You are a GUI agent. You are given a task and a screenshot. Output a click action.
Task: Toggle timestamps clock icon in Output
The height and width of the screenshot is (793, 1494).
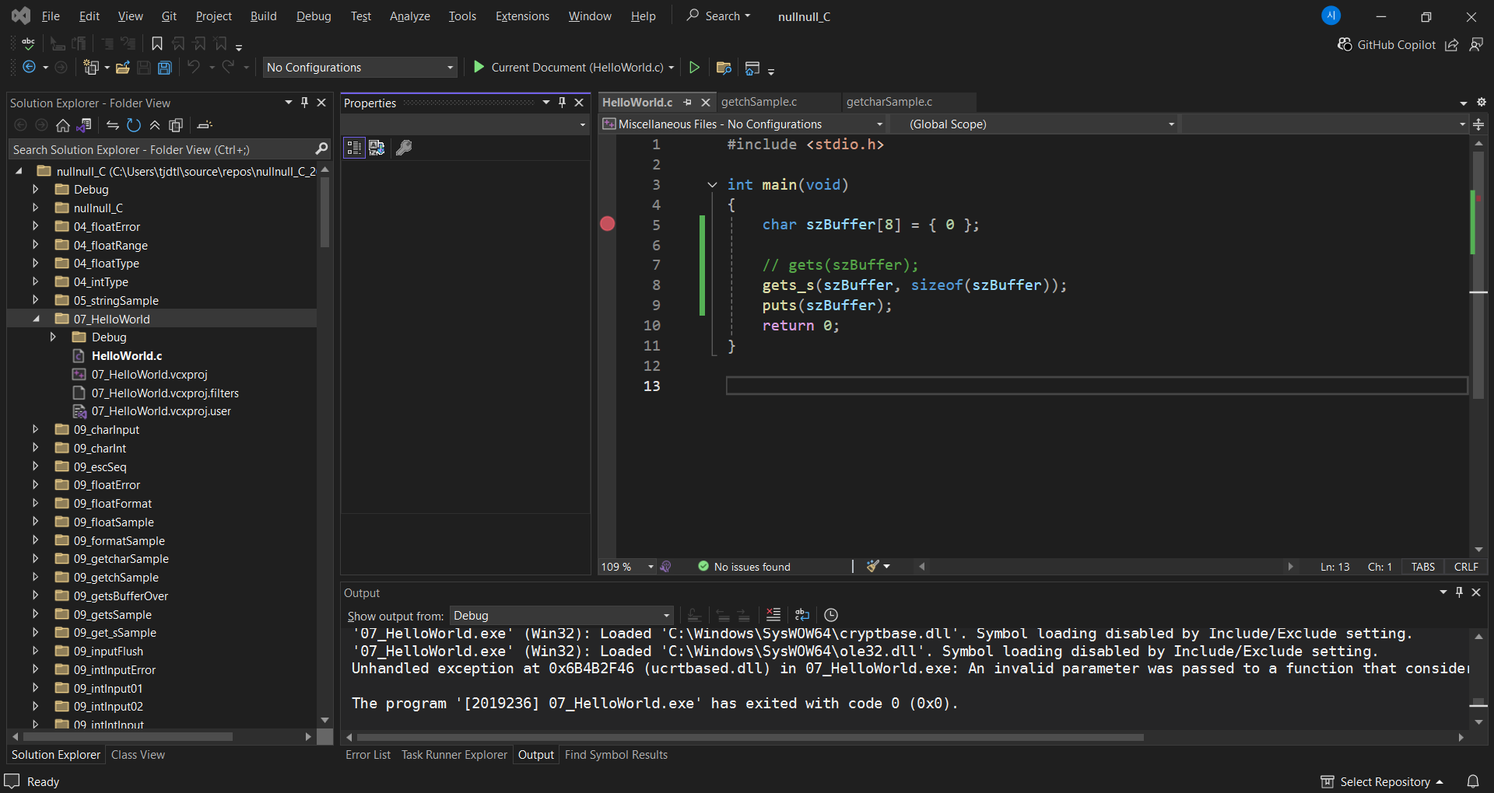point(831,615)
